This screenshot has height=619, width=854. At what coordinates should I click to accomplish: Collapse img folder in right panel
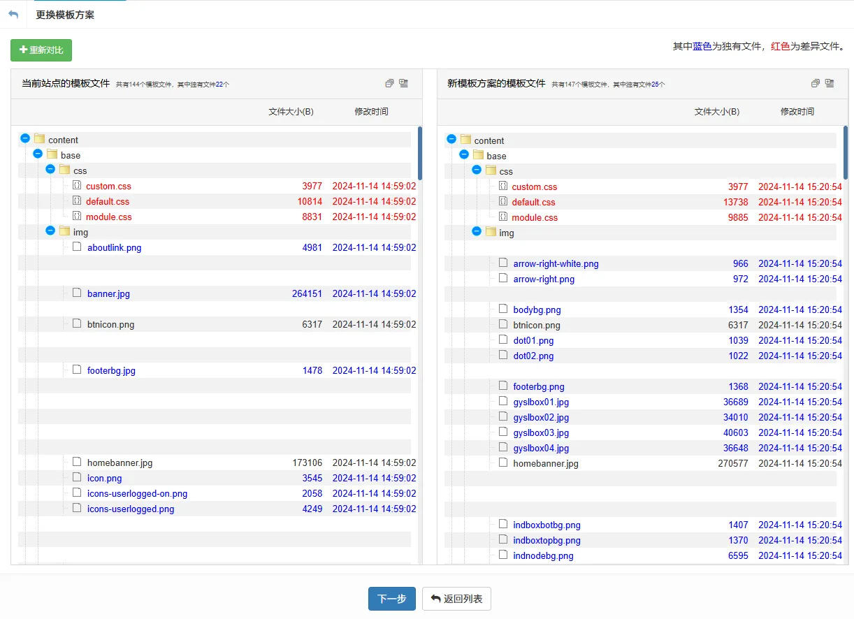pos(477,232)
